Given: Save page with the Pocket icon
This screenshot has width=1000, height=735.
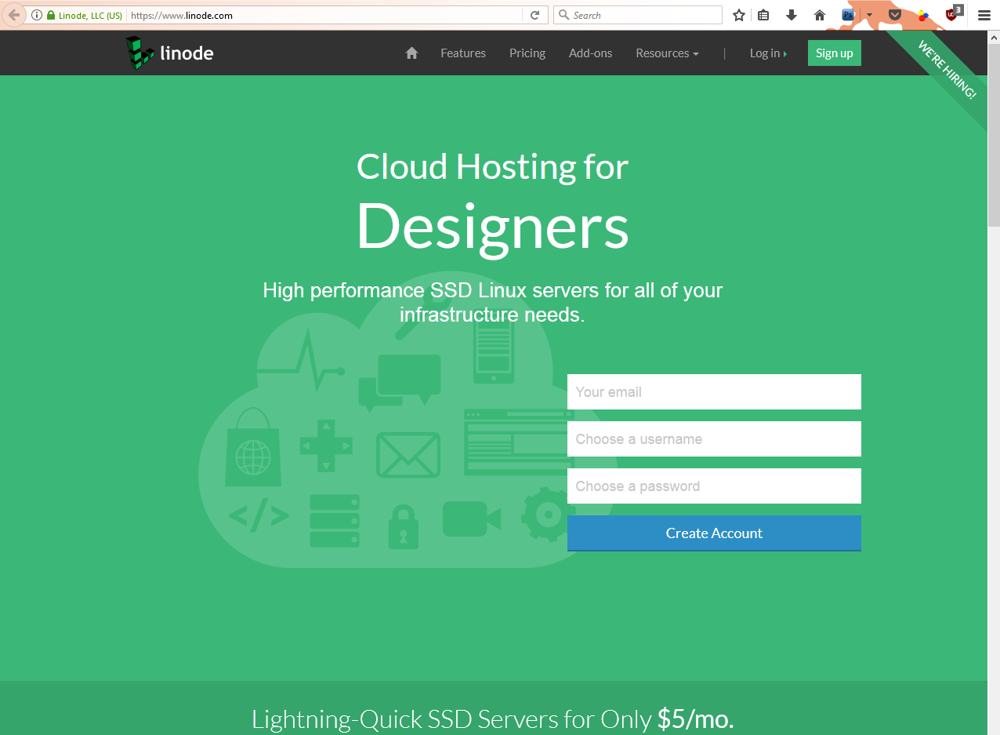Looking at the screenshot, I should 895,15.
